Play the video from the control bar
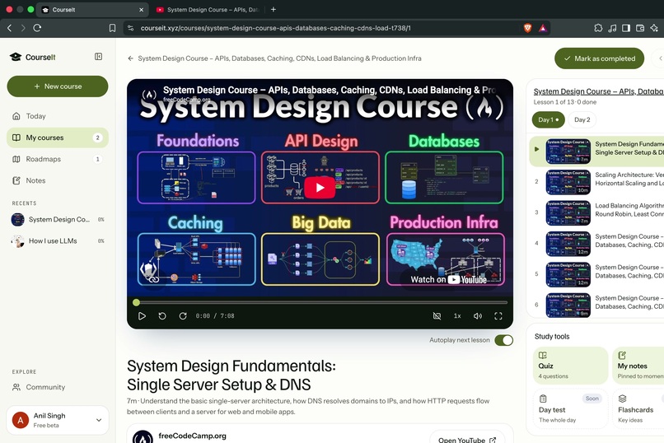Viewport: 664px width, 443px height. (x=142, y=315)
